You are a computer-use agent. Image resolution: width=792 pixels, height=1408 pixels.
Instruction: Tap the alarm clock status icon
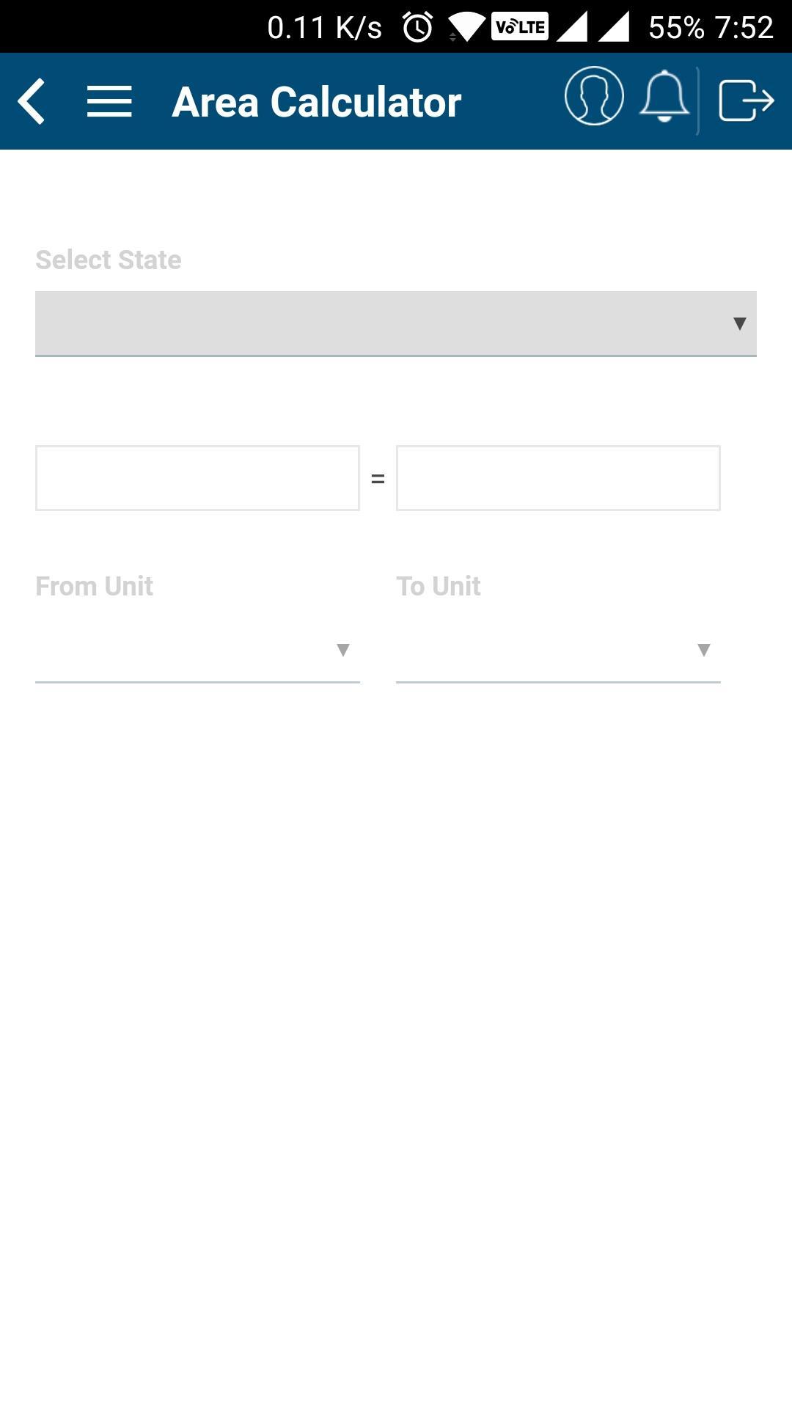(x=417, y=28)
